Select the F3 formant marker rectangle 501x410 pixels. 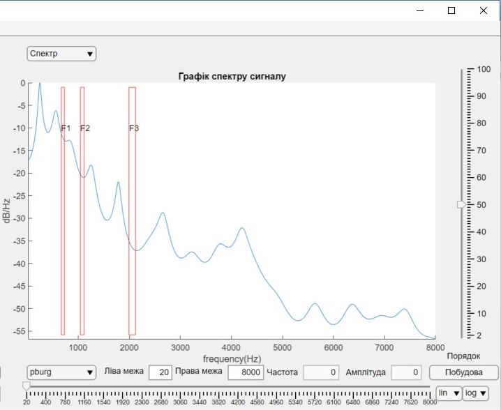(x=132, y=209)
